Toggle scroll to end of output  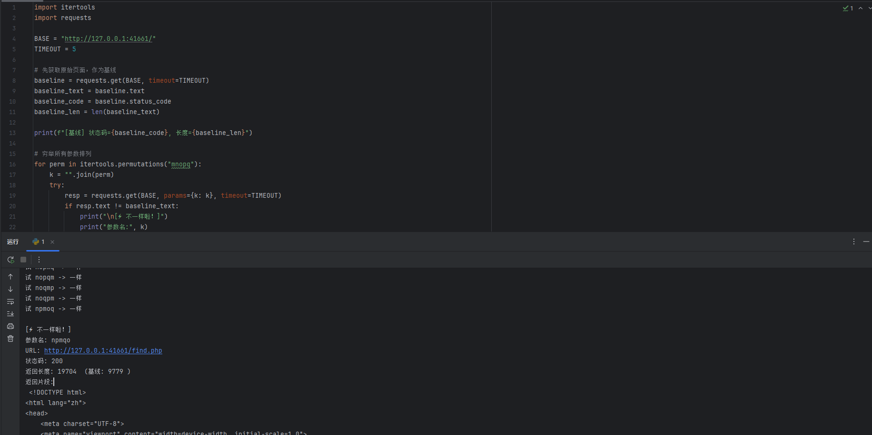pyautogui.click(x=10, y=314)
